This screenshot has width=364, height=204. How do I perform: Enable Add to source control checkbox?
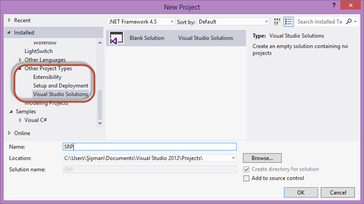tap(246, 178)
